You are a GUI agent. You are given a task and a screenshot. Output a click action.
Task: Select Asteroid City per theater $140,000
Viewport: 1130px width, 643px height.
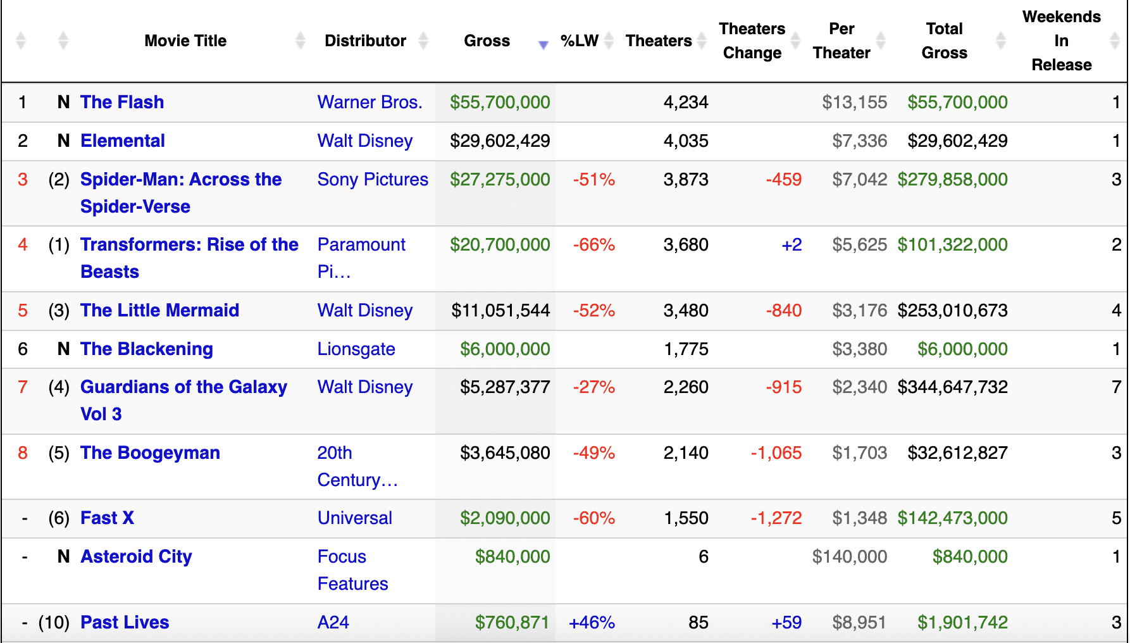pyautogui.click(x=850, y=556)
